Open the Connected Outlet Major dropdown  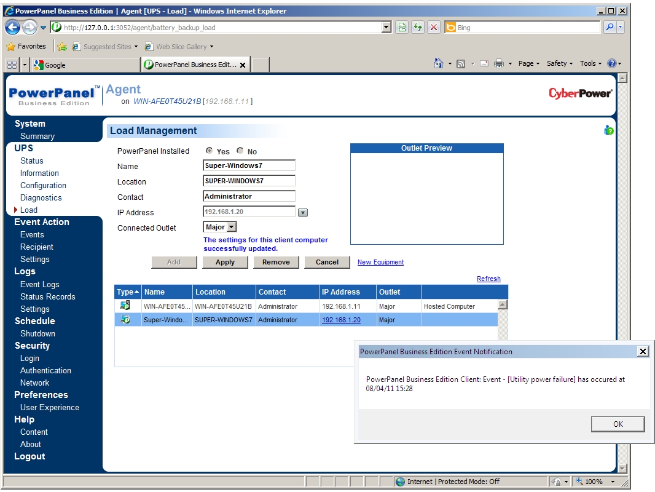(x=232, y=227)
